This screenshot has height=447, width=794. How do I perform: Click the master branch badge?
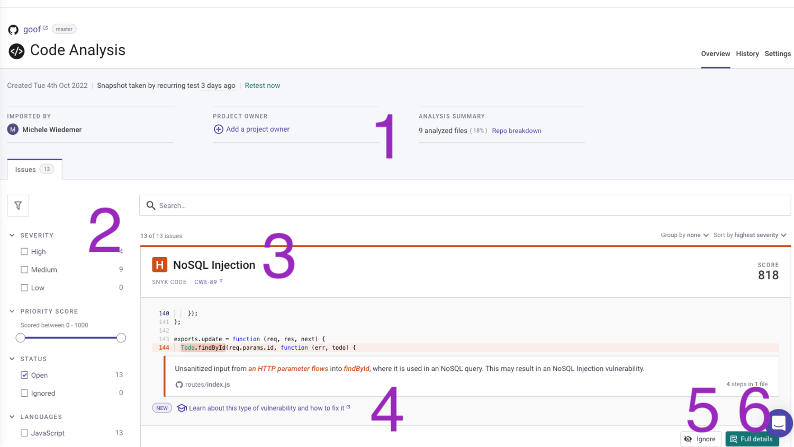(x=64, y=29)
